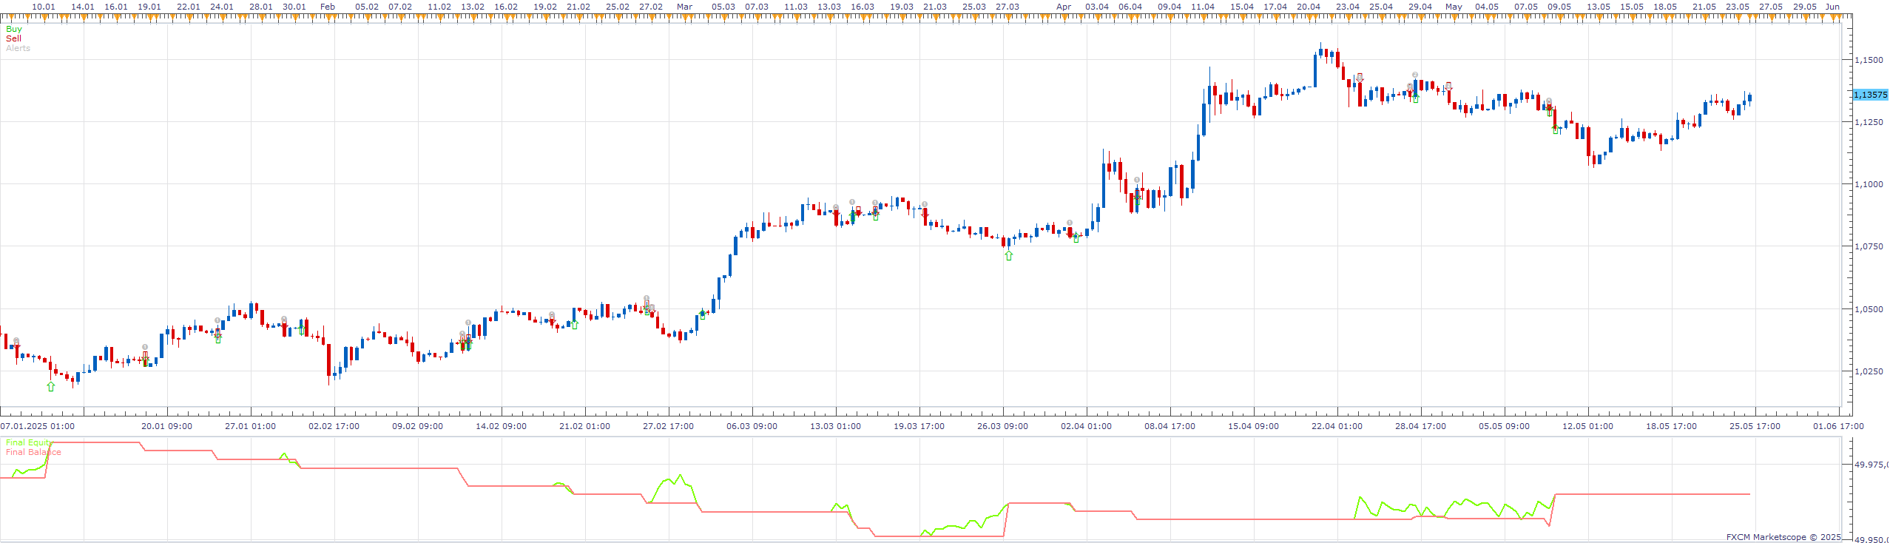This screenshot has width=1890, height=543.
Task: Select the Final Equity indicator label
Action: pos(28,442)
